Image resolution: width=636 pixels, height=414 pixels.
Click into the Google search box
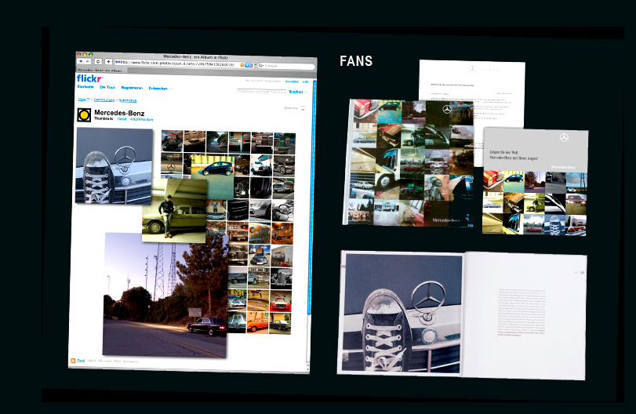point(286,66)
